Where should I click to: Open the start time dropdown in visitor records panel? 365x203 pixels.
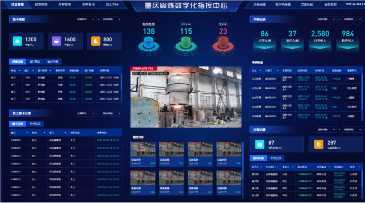(x=326, y=129)
